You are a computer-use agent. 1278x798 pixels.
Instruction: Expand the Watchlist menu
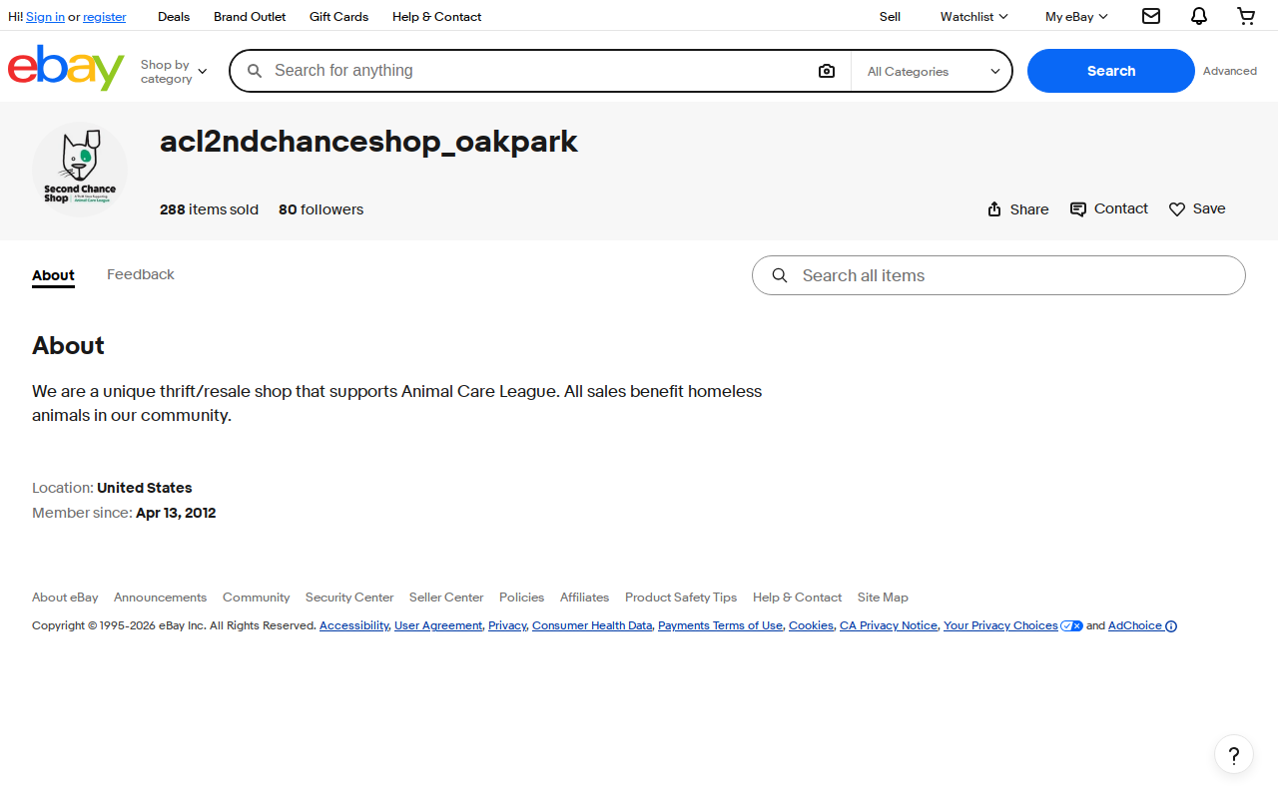click(973, 16)
